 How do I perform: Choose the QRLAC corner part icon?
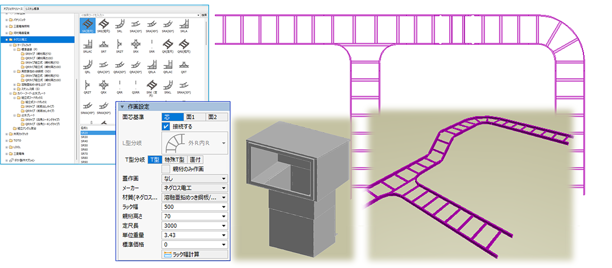pos(168,65)
